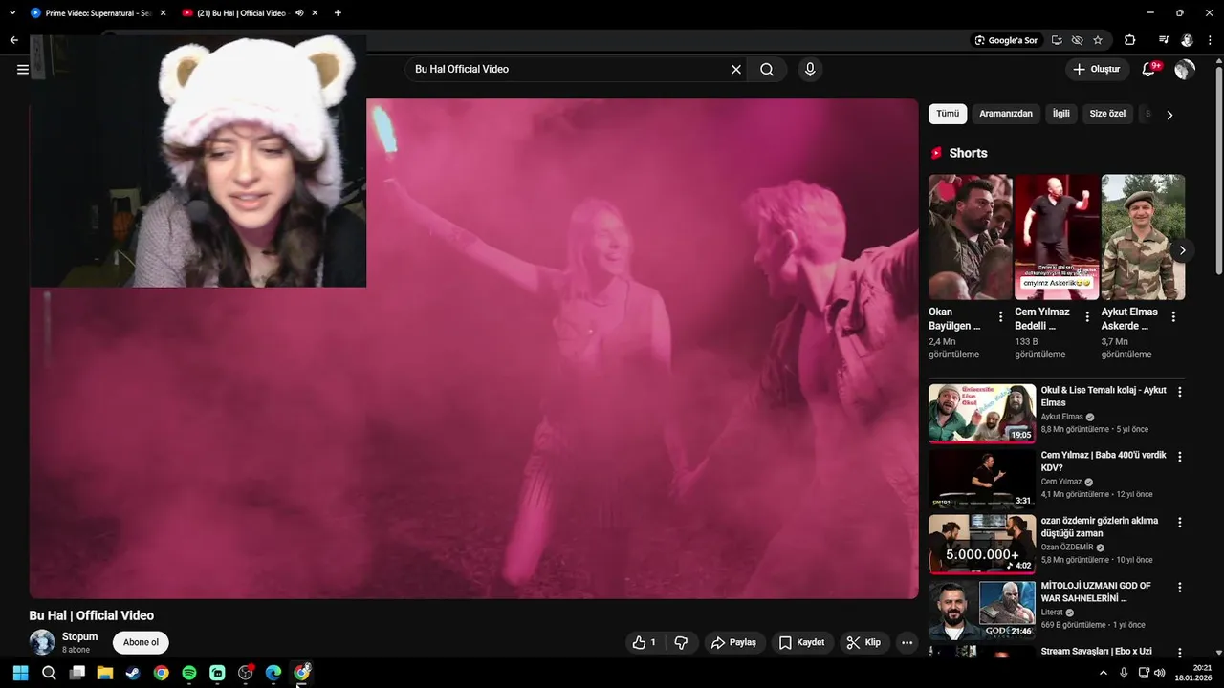1224x688 pixels.
Task: Clear the search box with the X icon
Action: 736,69
